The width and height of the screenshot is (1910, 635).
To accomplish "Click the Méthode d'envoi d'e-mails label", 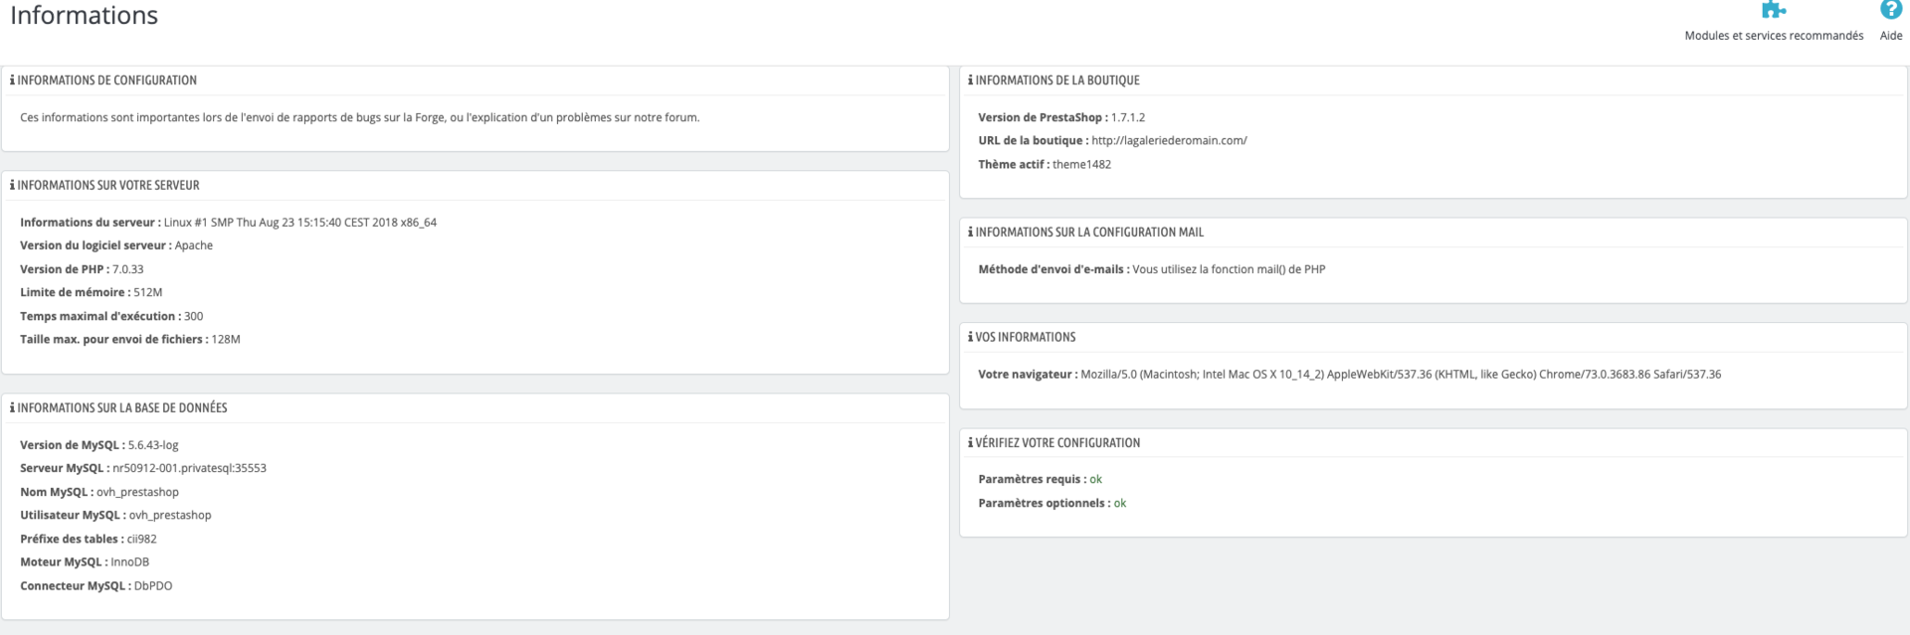I will [1053, 269].
